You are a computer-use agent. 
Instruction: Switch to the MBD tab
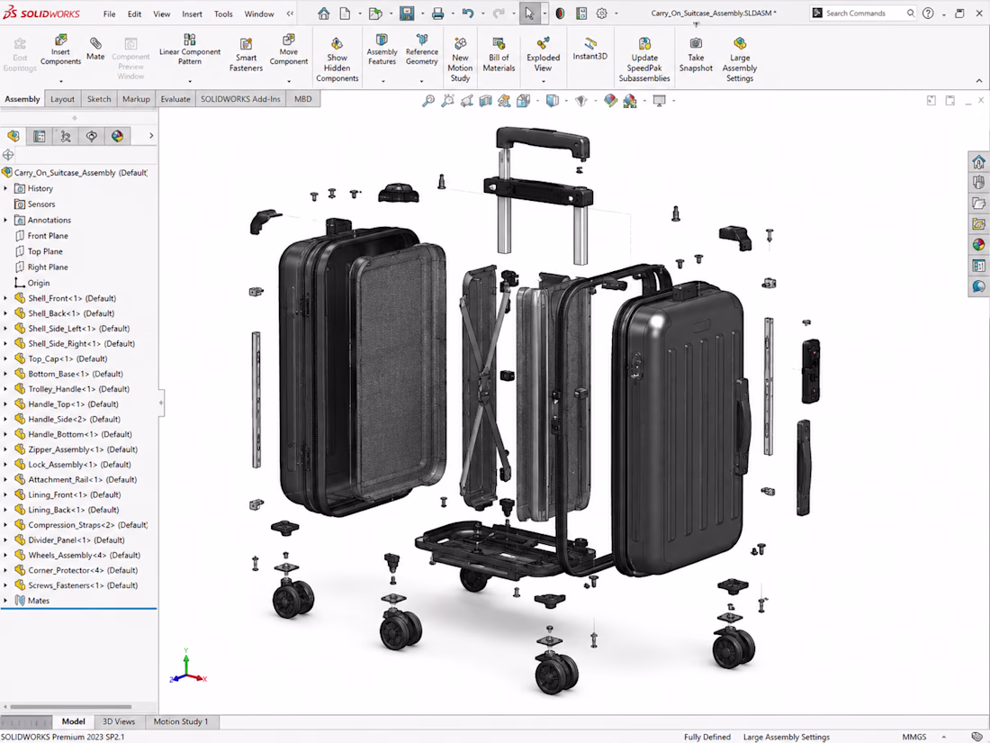[303, 99]
